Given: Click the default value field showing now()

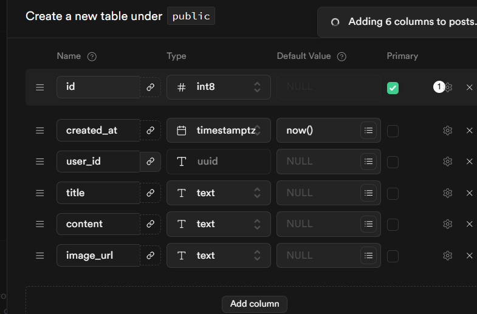Looking at the screenshot, I should [316, 131].
